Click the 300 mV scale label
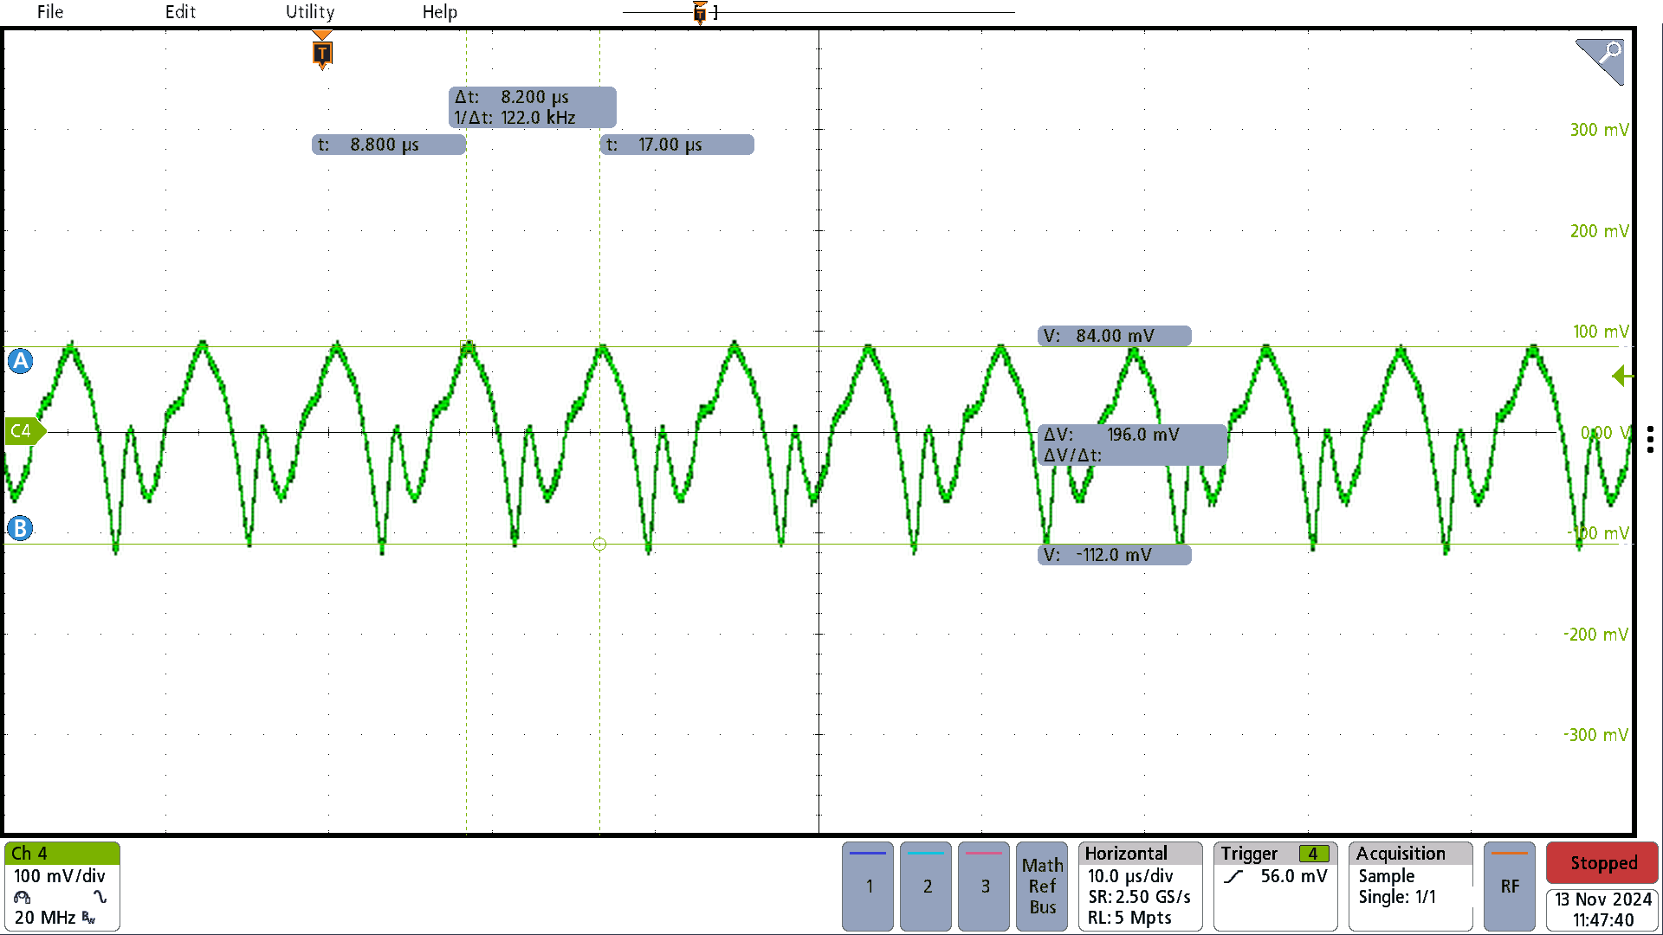 click(x=1599, y=130)
